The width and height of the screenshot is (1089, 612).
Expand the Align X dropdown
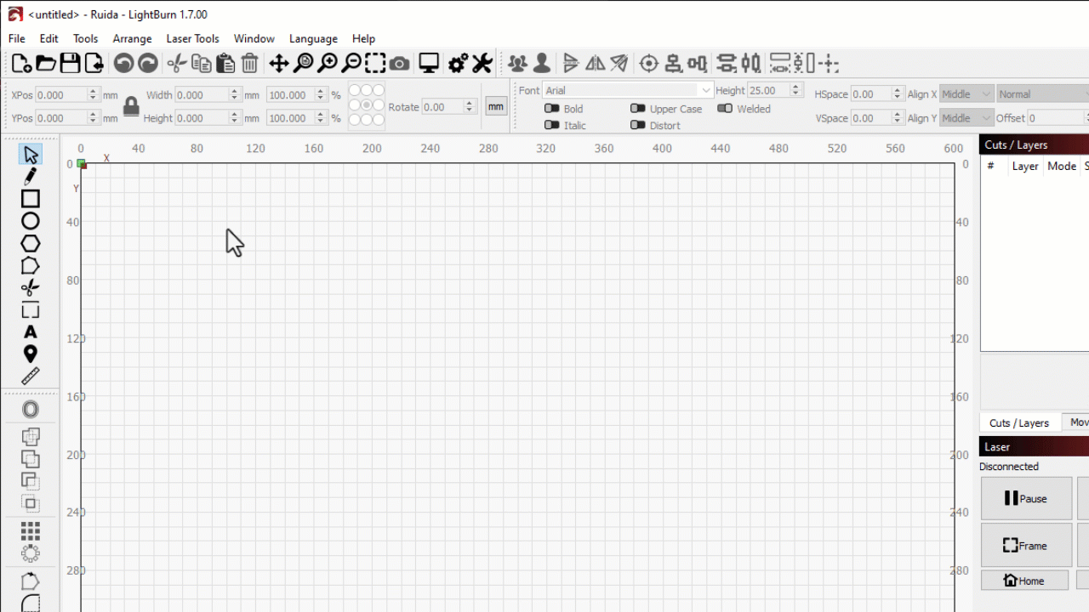coord(966,94)
